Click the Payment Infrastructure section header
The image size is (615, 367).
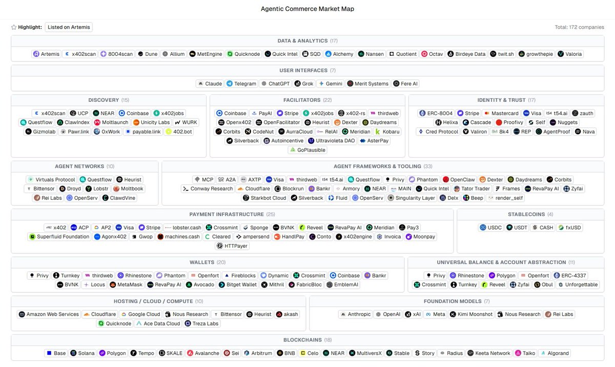coord(232,214)
